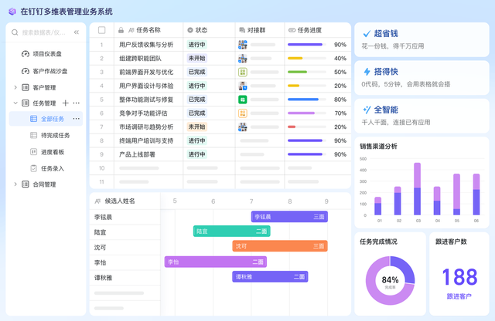Click group avatar for 用户反馈收集与分析 row
Screen dimensions: 495x321
(242, 45)
